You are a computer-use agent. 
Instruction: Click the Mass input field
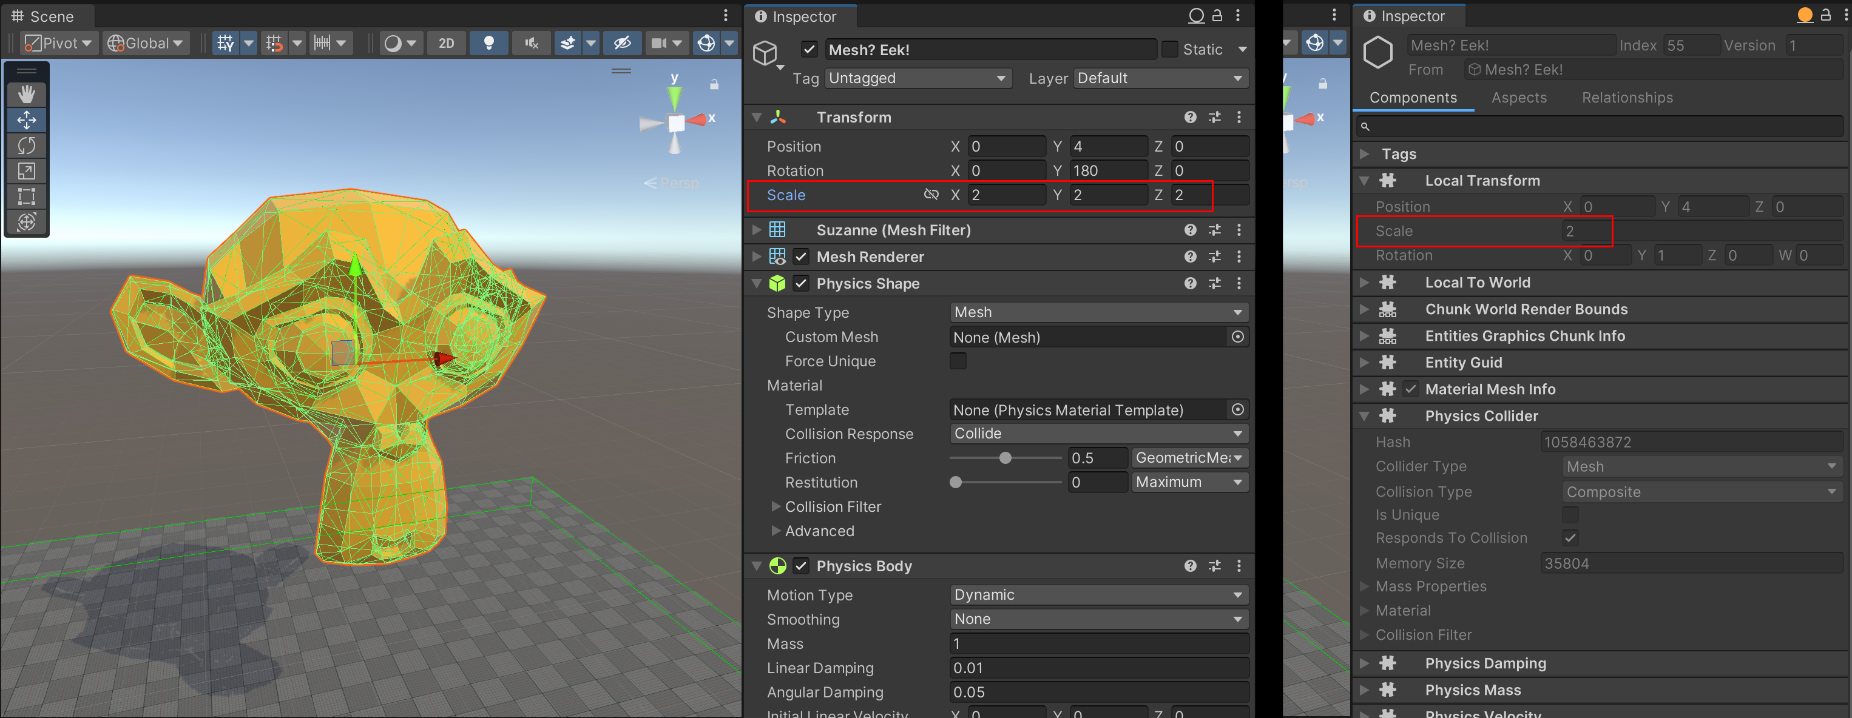click(x=1097, y=644)
